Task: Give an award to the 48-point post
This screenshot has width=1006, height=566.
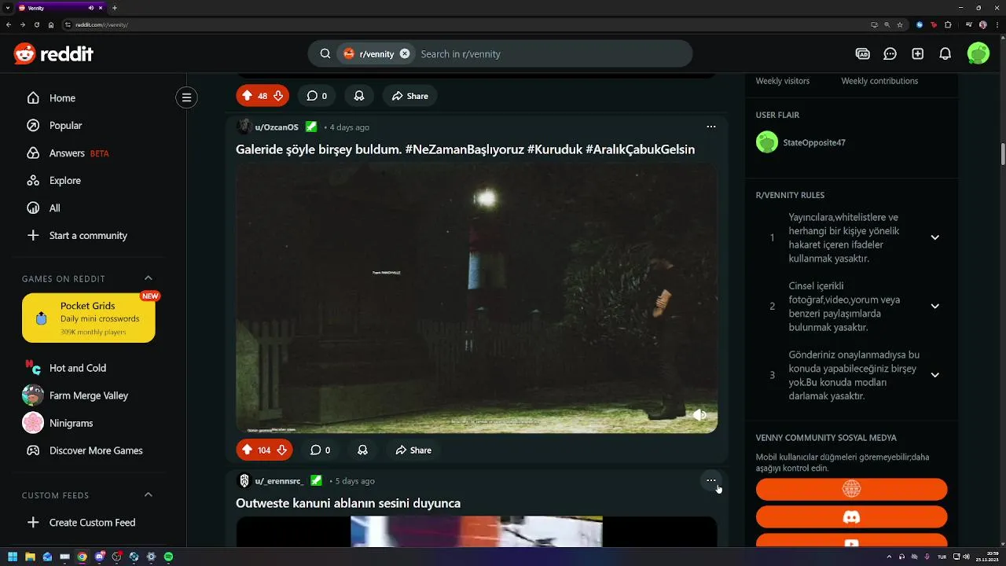Action: coord(359,96)
